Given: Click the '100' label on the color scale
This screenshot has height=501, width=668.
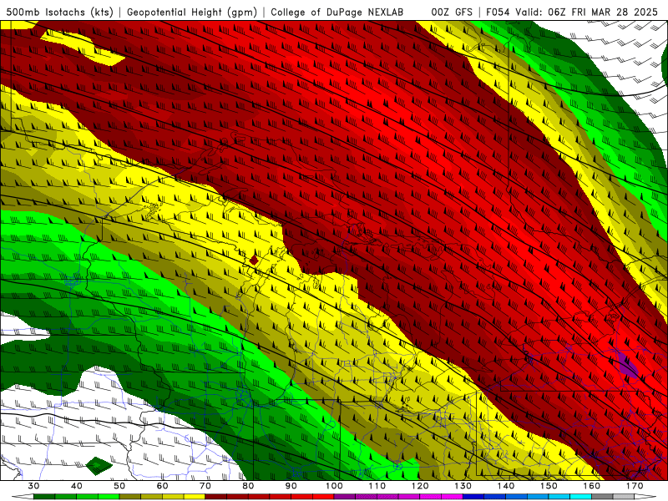Looking at the screenshot, I should point(334,486).
